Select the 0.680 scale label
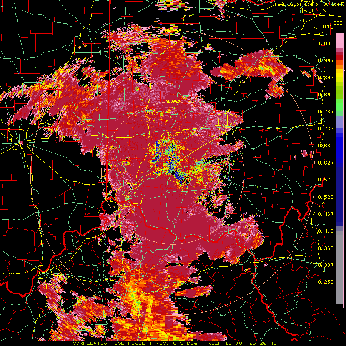 (326, 146)
